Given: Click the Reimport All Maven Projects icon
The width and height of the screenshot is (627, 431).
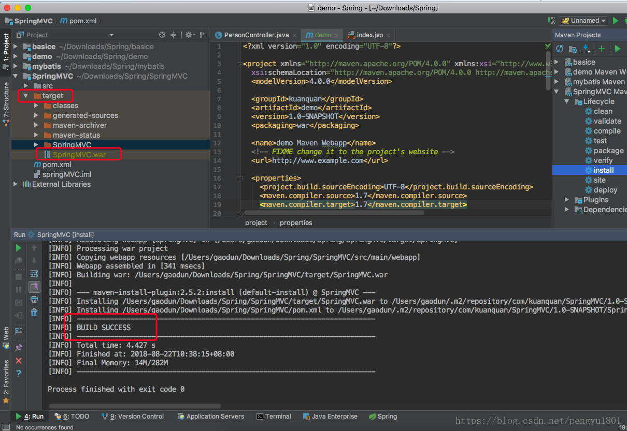Looking at the screenshot, I should pos(560,49).
